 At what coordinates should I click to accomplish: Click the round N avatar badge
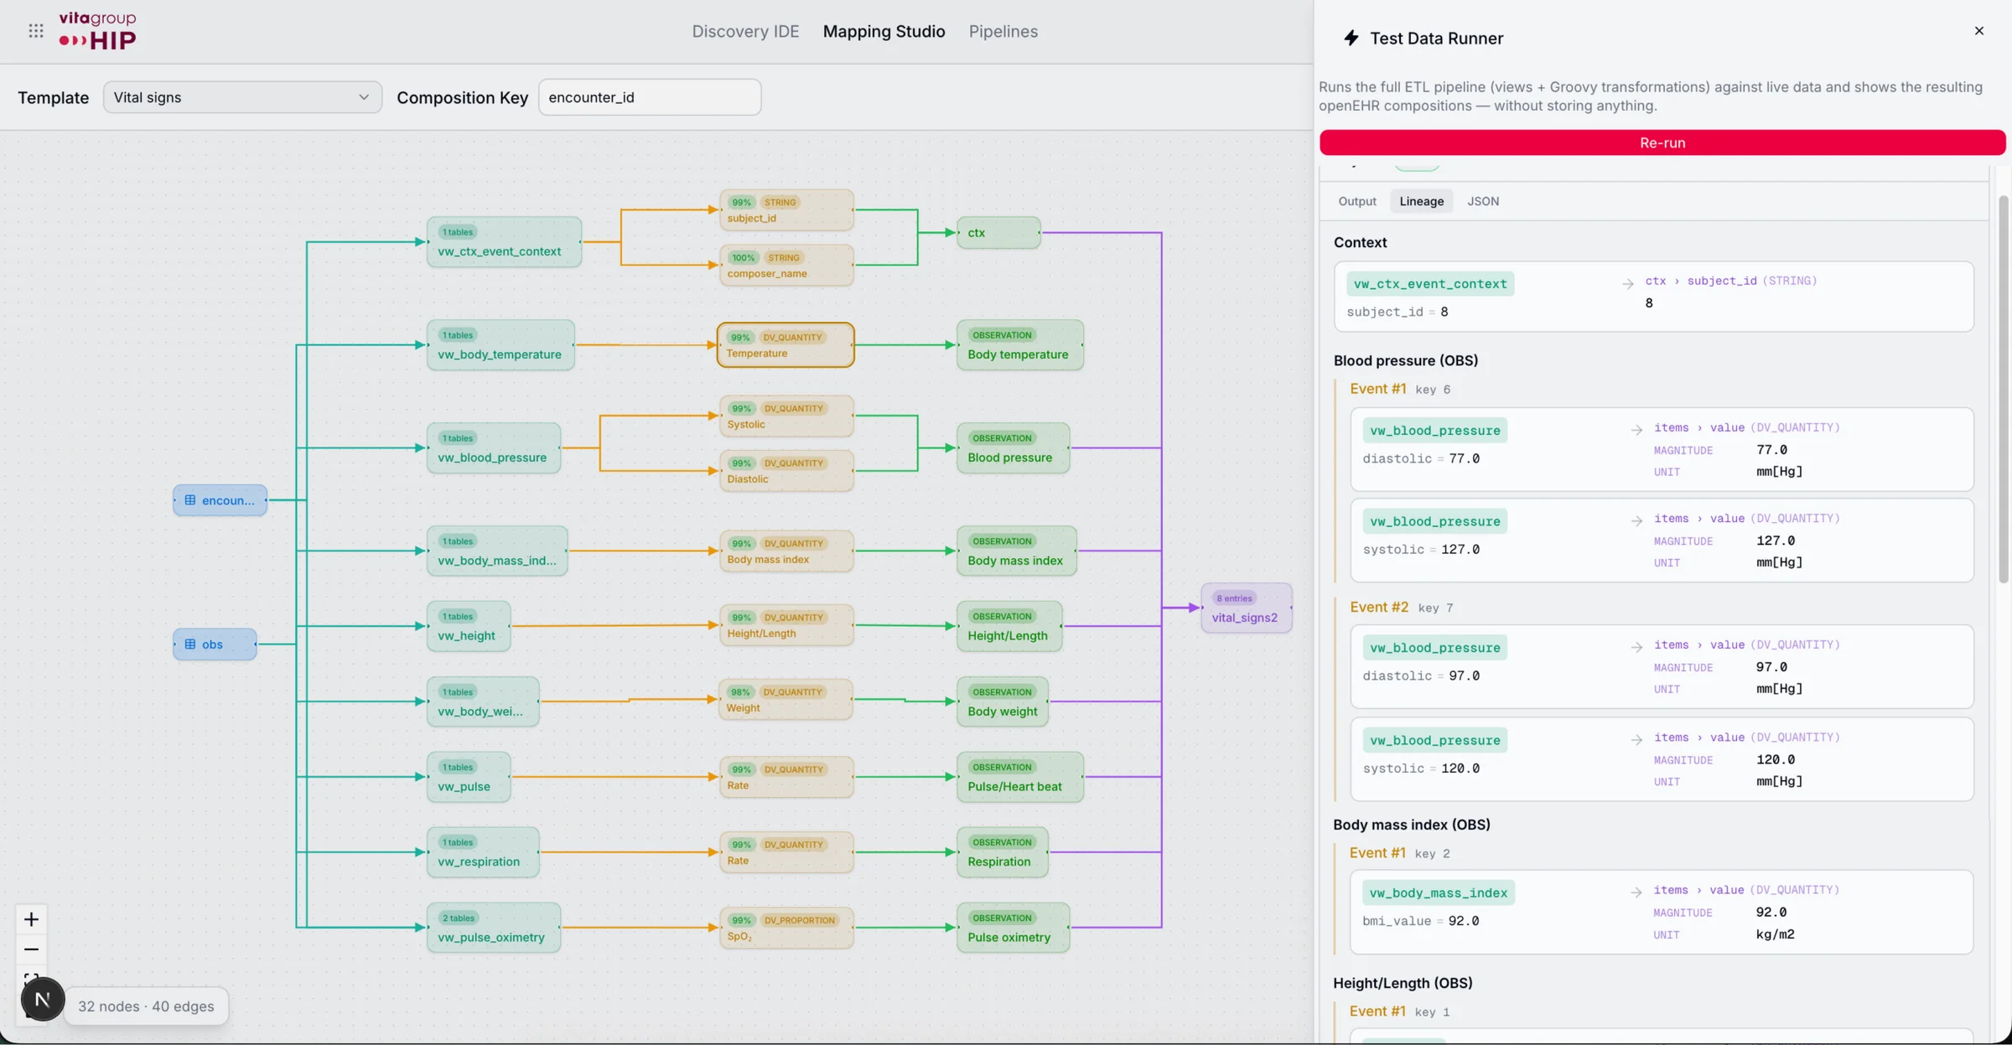coord(42,999)
